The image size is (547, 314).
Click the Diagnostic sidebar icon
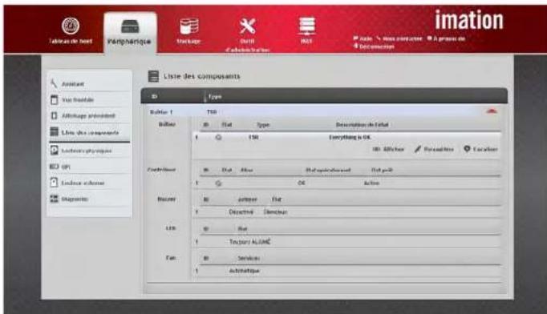coord(54,199)
